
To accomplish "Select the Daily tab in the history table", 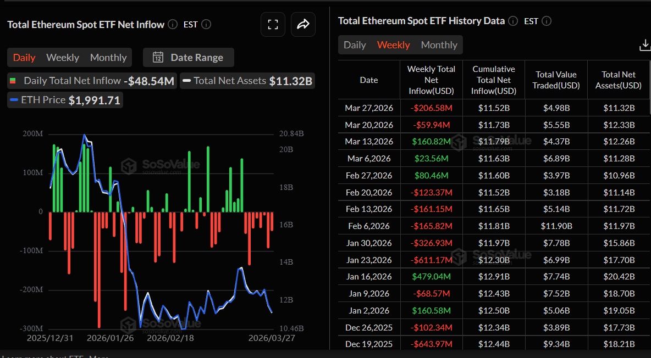I will (x=354, y=44).
